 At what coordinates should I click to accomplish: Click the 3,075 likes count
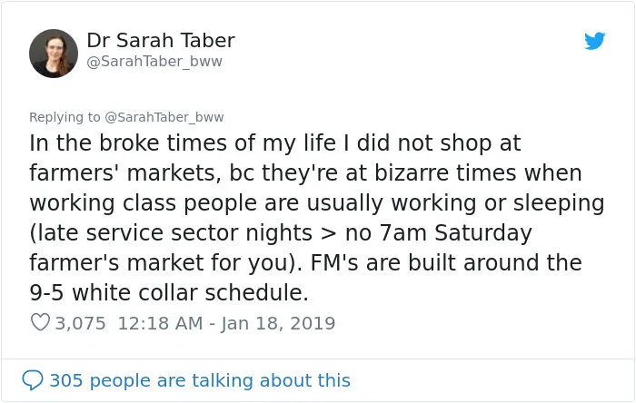[x=80, y=323]
